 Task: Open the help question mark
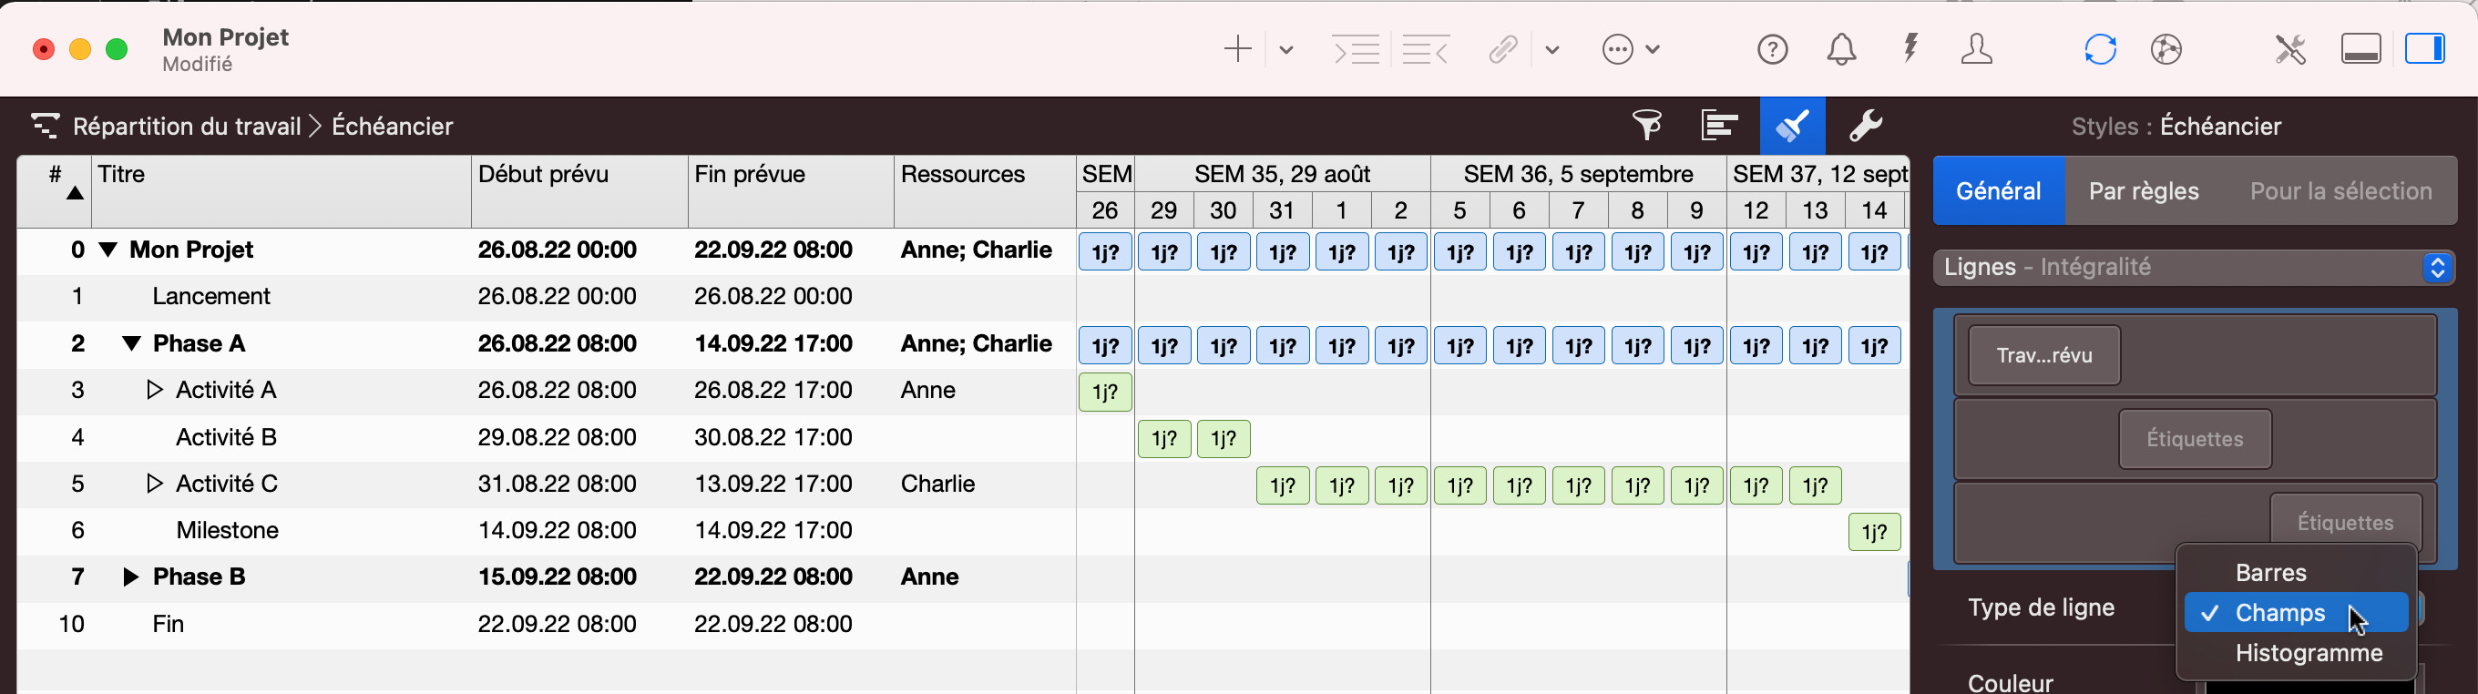1772,49
